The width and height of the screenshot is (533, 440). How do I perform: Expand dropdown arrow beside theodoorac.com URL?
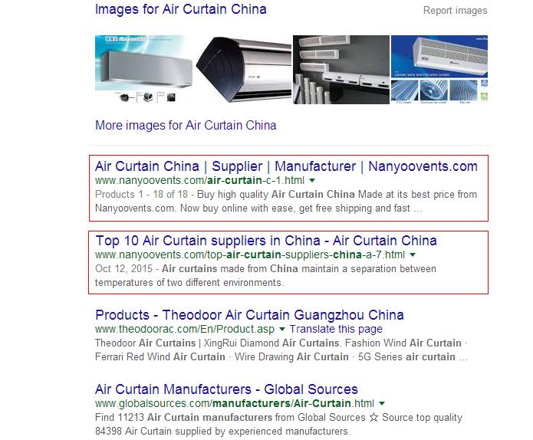[281, 330]
